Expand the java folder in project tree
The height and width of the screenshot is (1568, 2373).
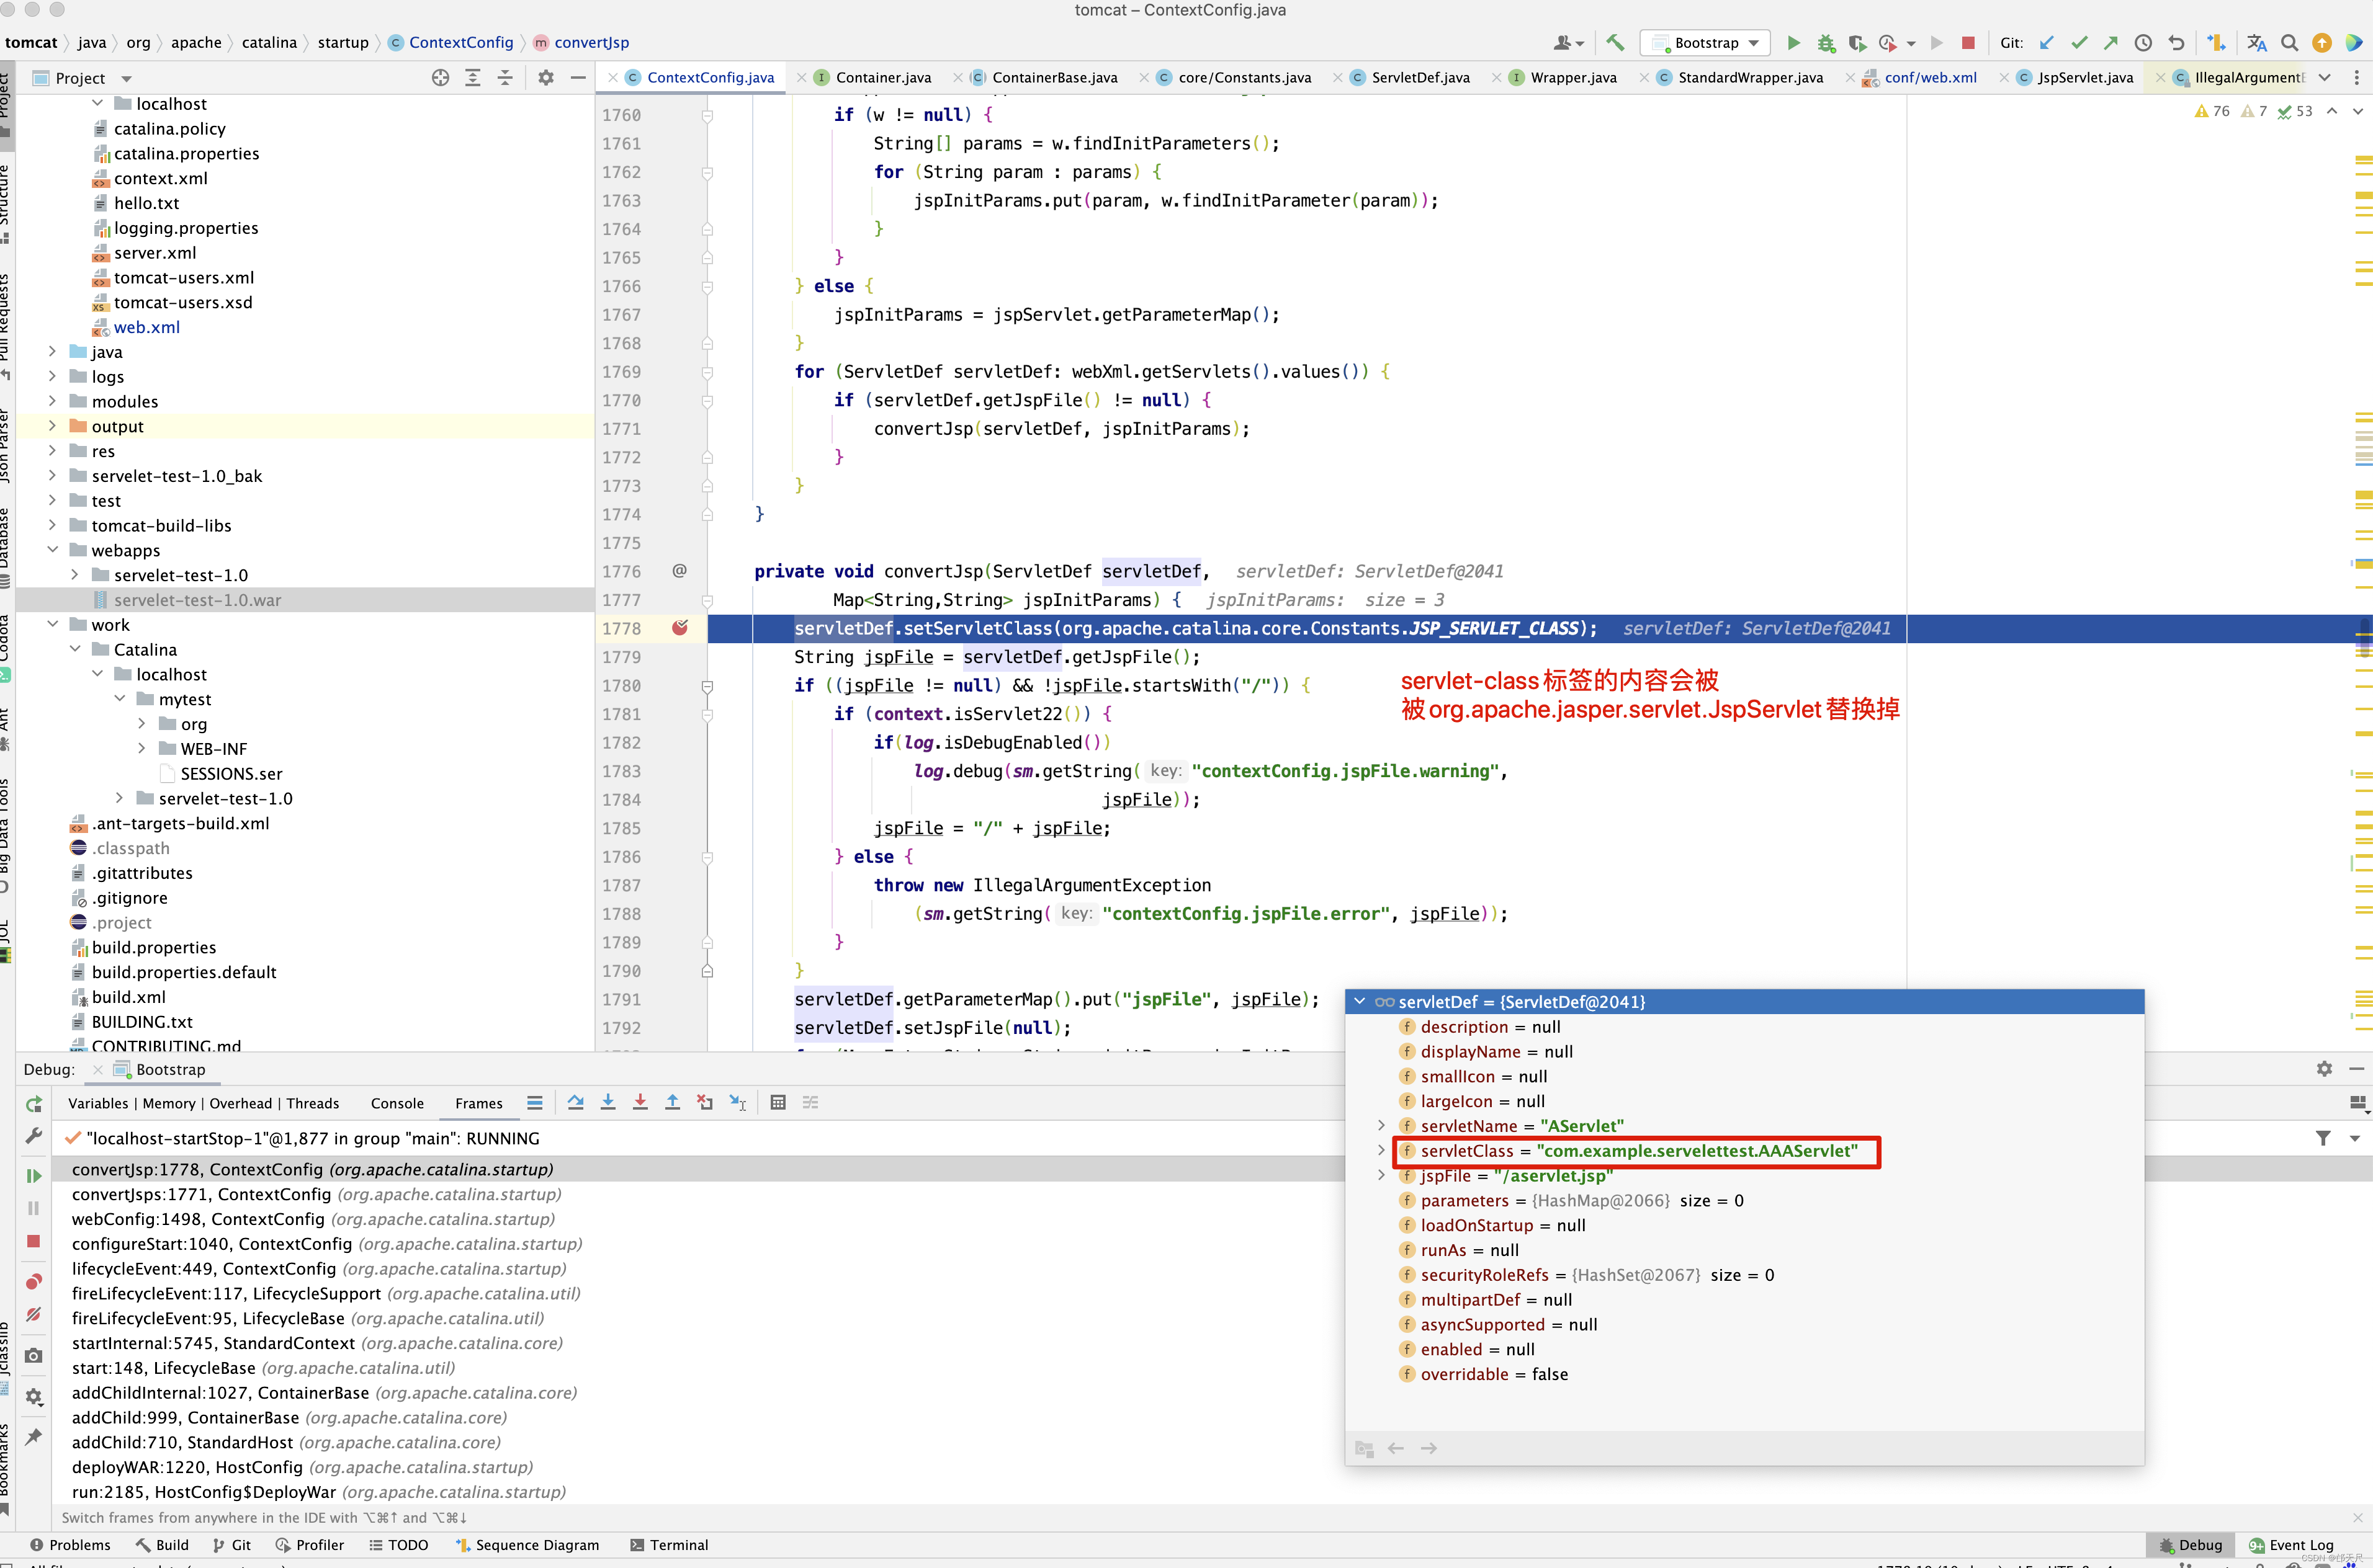coord(52,352)
